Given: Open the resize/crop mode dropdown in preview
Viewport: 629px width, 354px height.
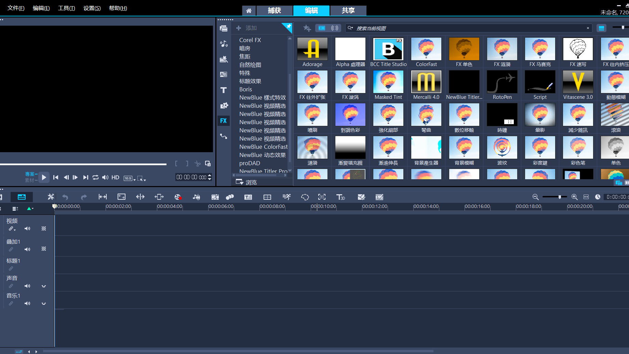Looking at the screenshot, I should 142,178.
